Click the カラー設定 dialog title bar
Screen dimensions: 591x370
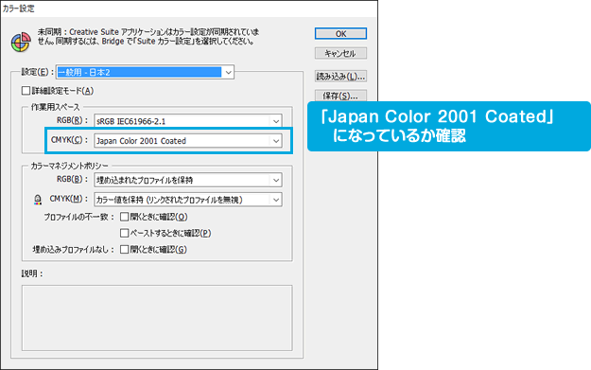[189, 9]
